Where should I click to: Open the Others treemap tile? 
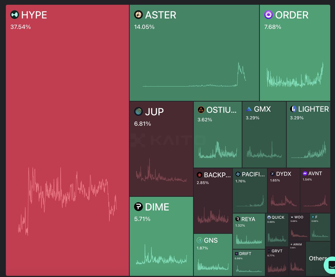pyautogui.click(x=318, y=258)
